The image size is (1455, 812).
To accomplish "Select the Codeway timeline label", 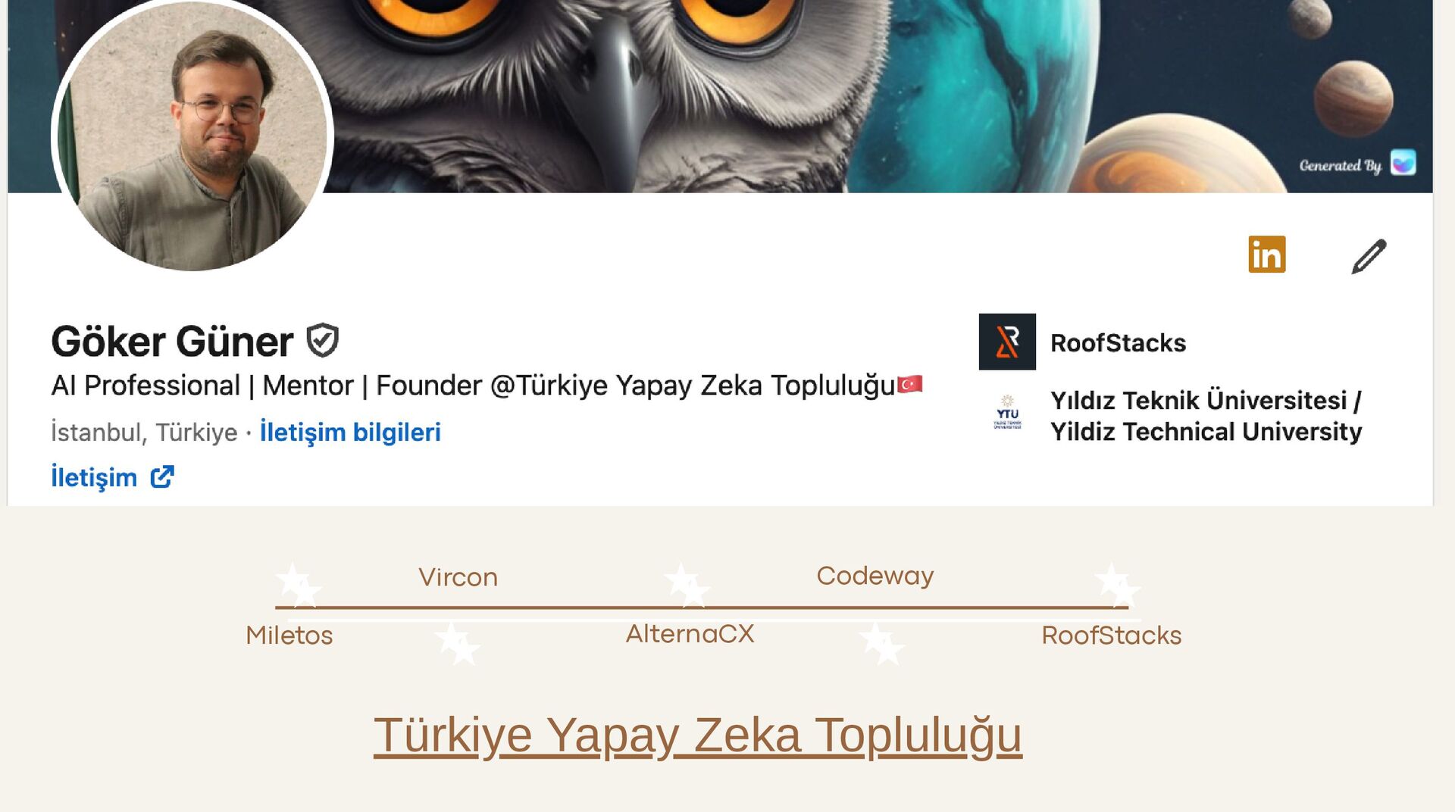I will click(875, 576).
